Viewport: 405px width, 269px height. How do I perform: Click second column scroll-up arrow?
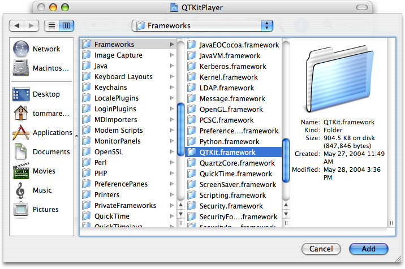286,205
